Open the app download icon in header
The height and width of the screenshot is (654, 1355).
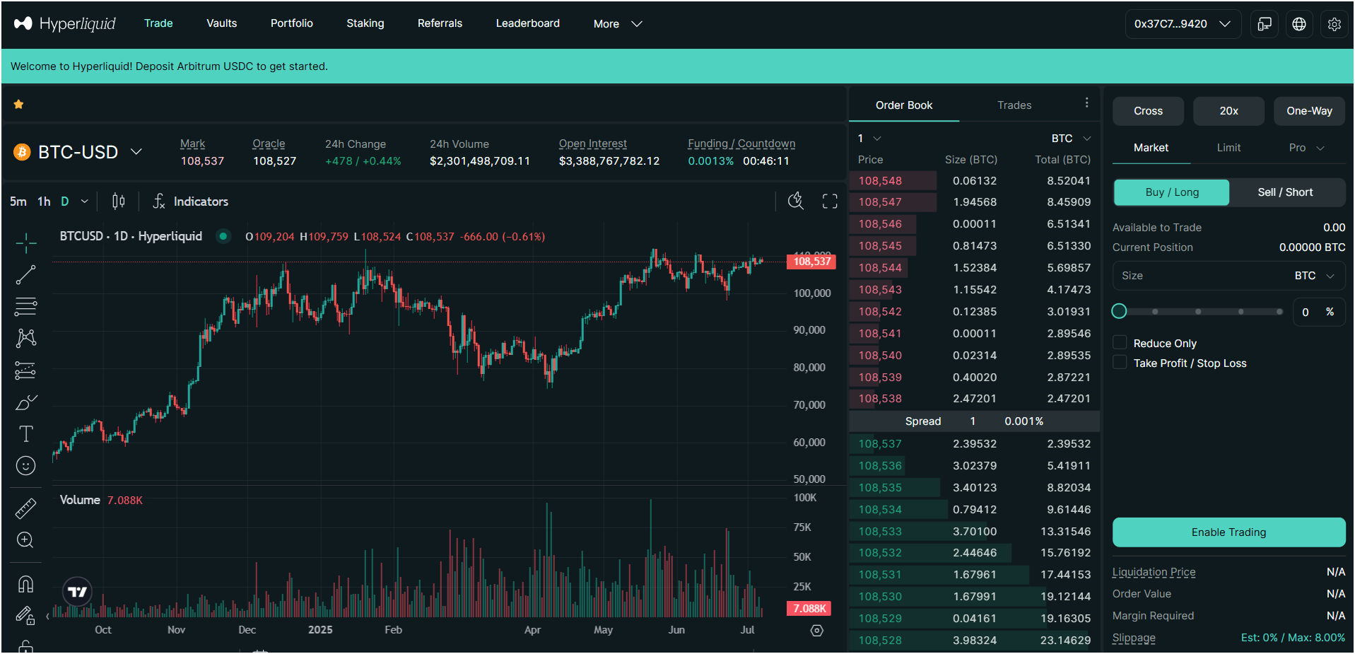click(x=1265, y=24)
